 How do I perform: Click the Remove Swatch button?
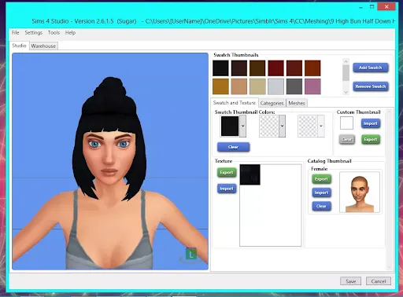(371, 86)
